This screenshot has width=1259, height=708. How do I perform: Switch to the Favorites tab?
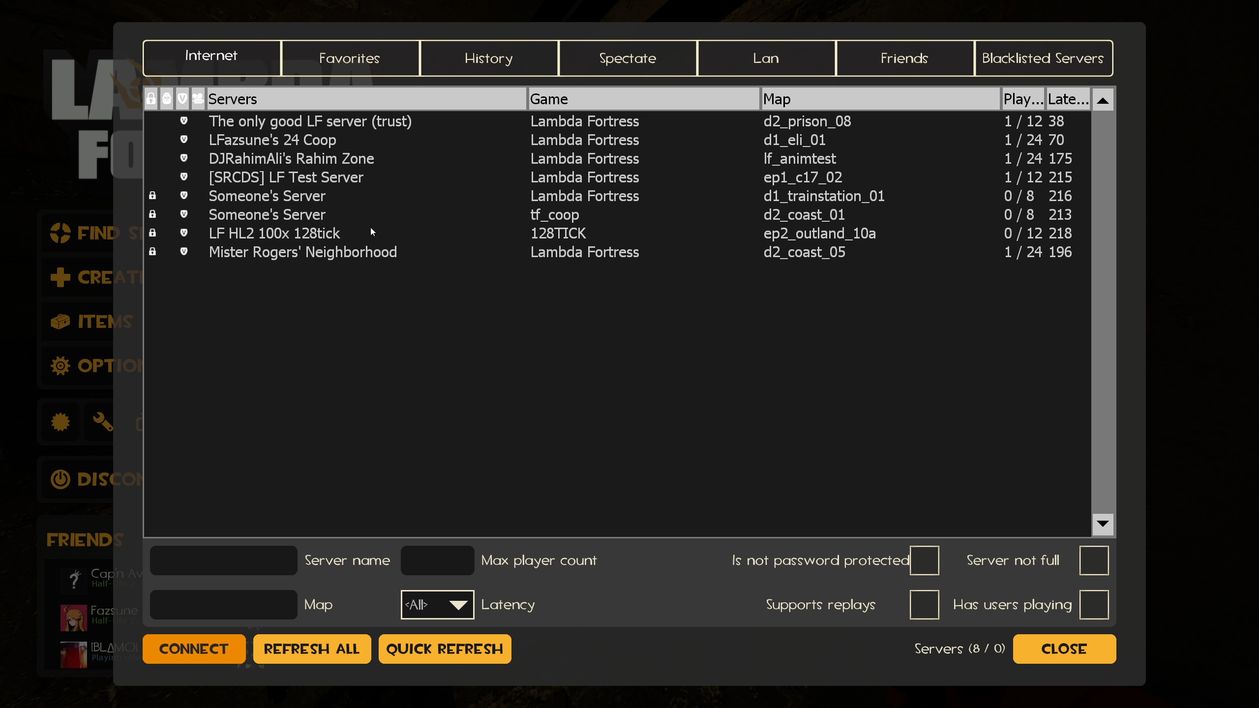coord(350,59)
